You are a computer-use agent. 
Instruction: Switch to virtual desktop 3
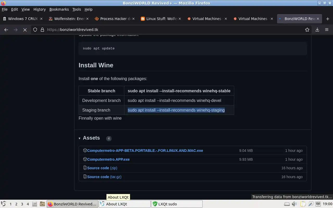[22, 204]
